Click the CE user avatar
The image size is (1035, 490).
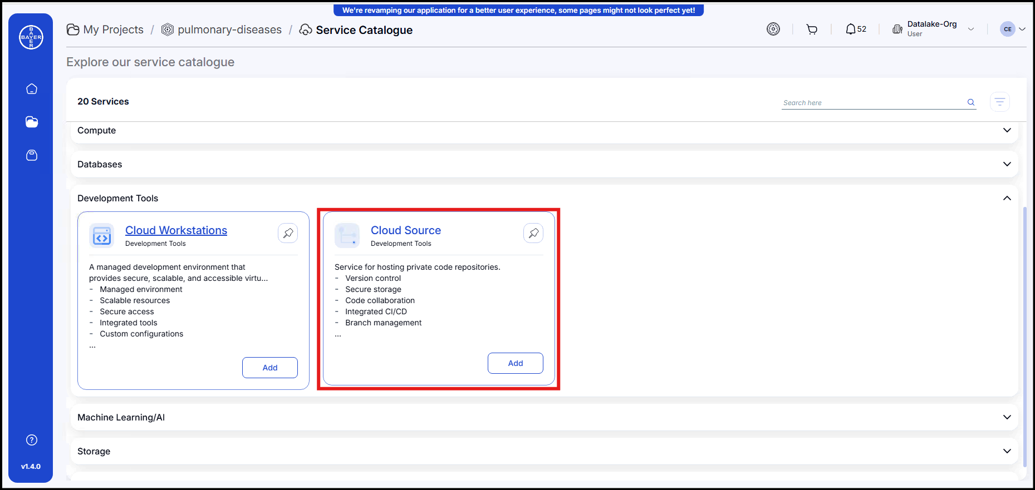pos(1008,29)
